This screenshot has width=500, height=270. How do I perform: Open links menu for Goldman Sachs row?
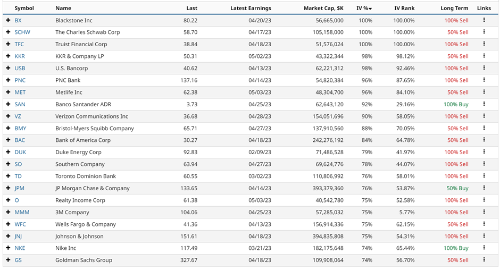pyautogui.click(x=484, y=260)
